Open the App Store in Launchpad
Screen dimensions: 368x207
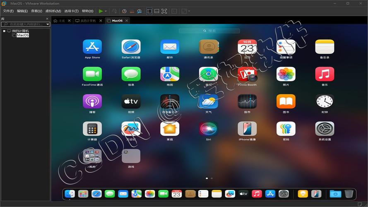point(92,47)
